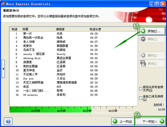
Task: Click the Delete [C] minus icon
Action: pos(143,39)
